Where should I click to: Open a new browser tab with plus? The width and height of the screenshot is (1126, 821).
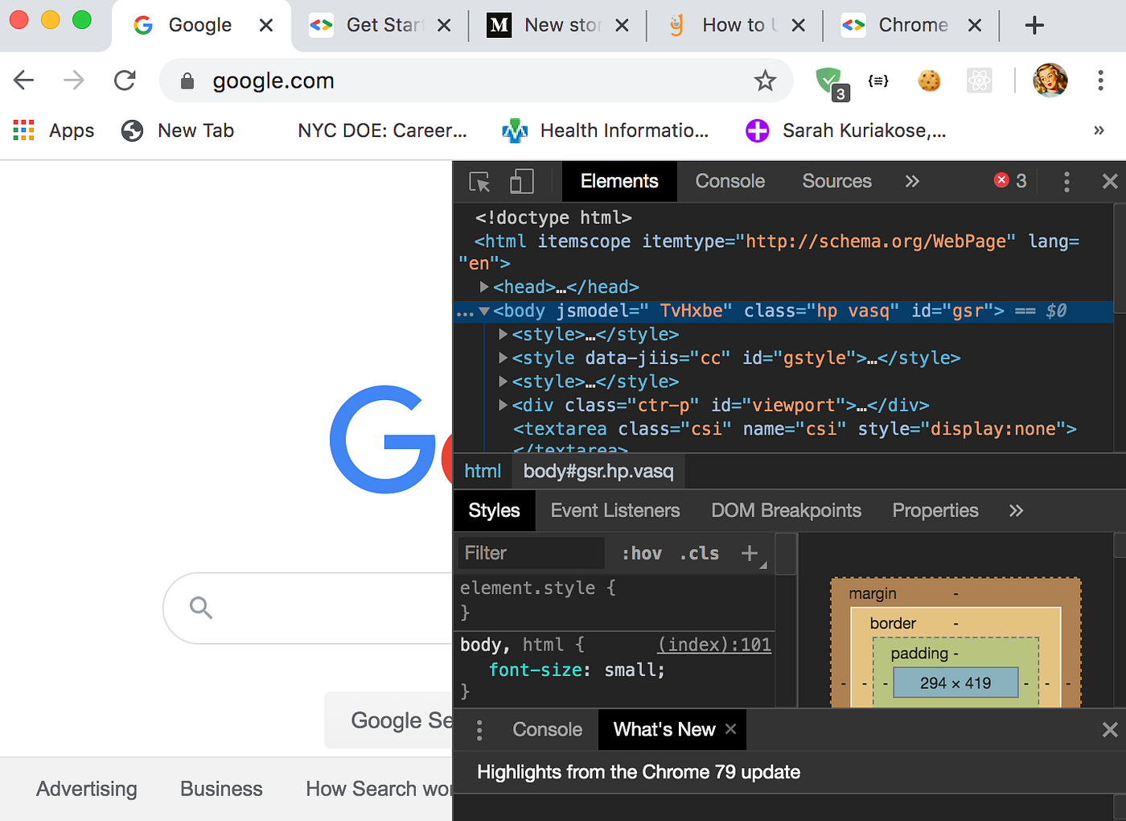1034,26
